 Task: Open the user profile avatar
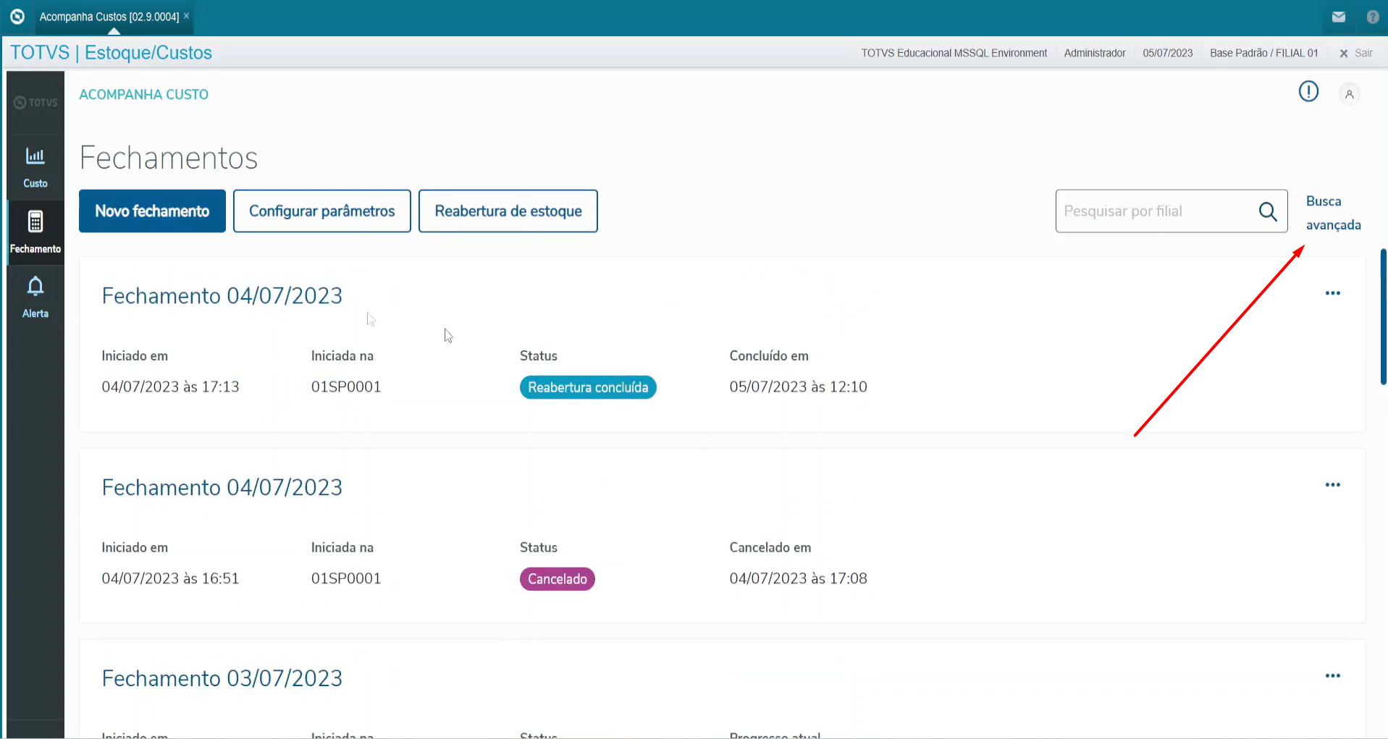pyautogui.click(x=1349, y=95)
